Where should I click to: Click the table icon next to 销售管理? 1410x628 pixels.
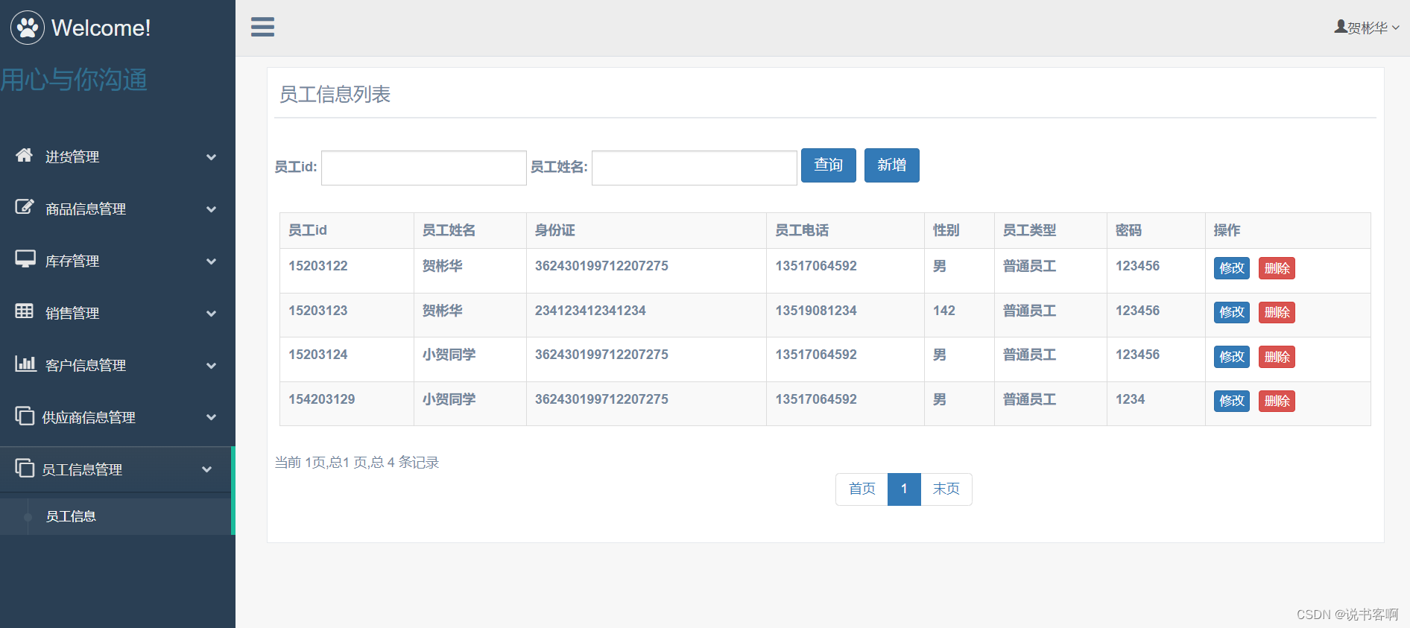[25, 311]
